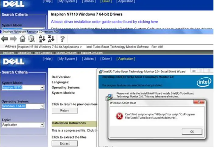The image size is (218, 148).
Task: Open the Dell.com link
Action: click(8, 53)
